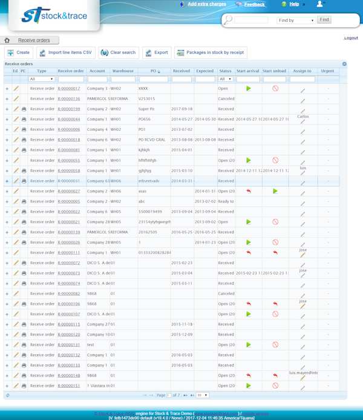Collapse the Receive orders panel
Screen dimensions: 363x420
coord(344,64)
